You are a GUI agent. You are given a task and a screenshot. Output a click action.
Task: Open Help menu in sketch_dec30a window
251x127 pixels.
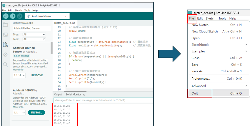233,18
